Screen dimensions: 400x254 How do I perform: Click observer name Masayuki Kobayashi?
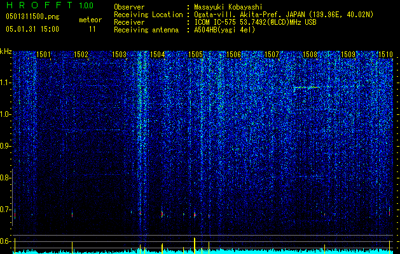228,7
